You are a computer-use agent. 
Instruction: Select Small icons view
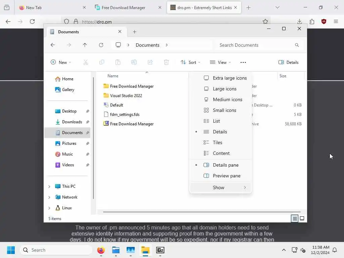tap(220, 110)
